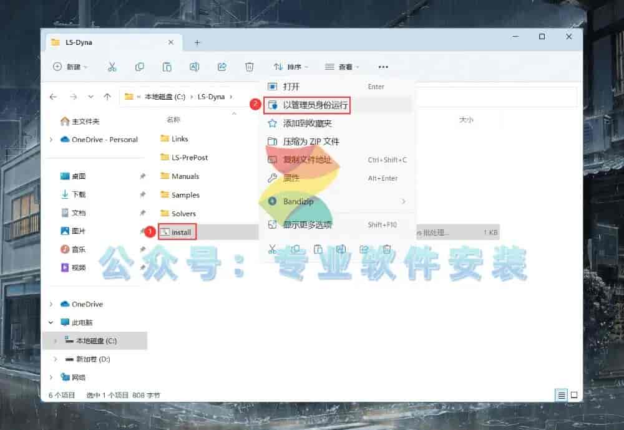624x430 pixels.
Task: Expand the 网络 tree node
Action: click(51, 377)
